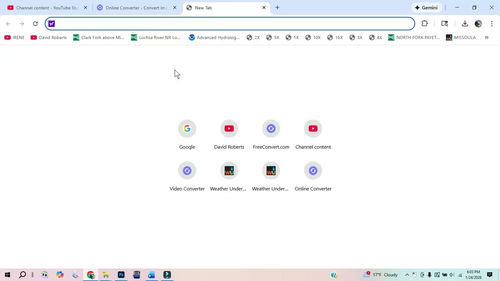Open Windows taskbar search
Image resolution: width=500 pixels, height=281 pixels.
click(x=23, y=275)
